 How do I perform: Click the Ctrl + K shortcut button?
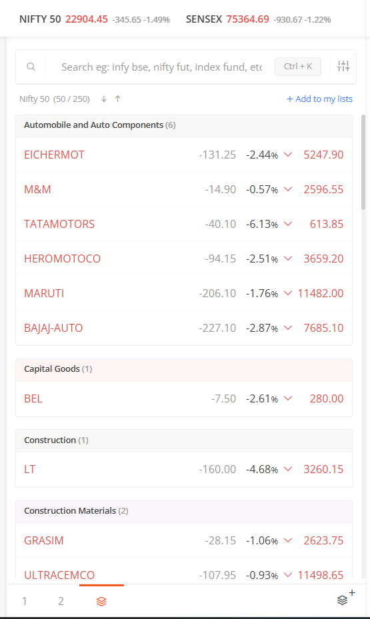pos(298,67)
